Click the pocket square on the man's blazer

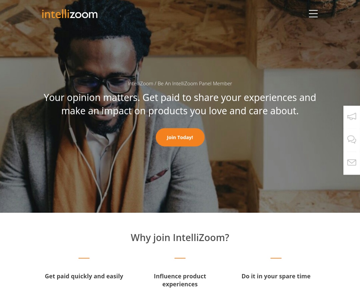click(157, 176)
